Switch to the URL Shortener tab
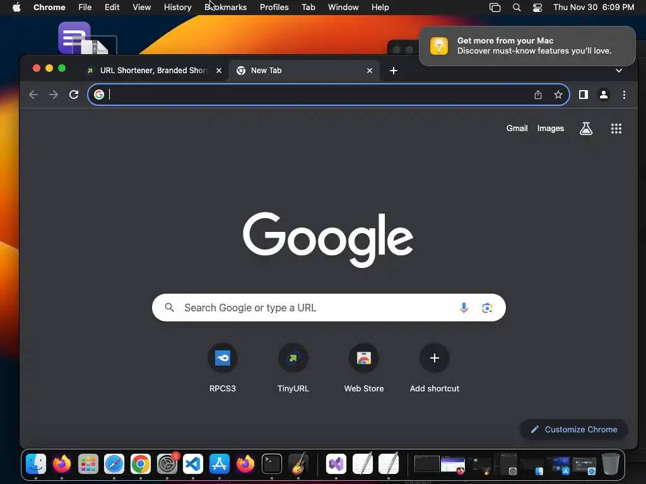 point(153,71)
